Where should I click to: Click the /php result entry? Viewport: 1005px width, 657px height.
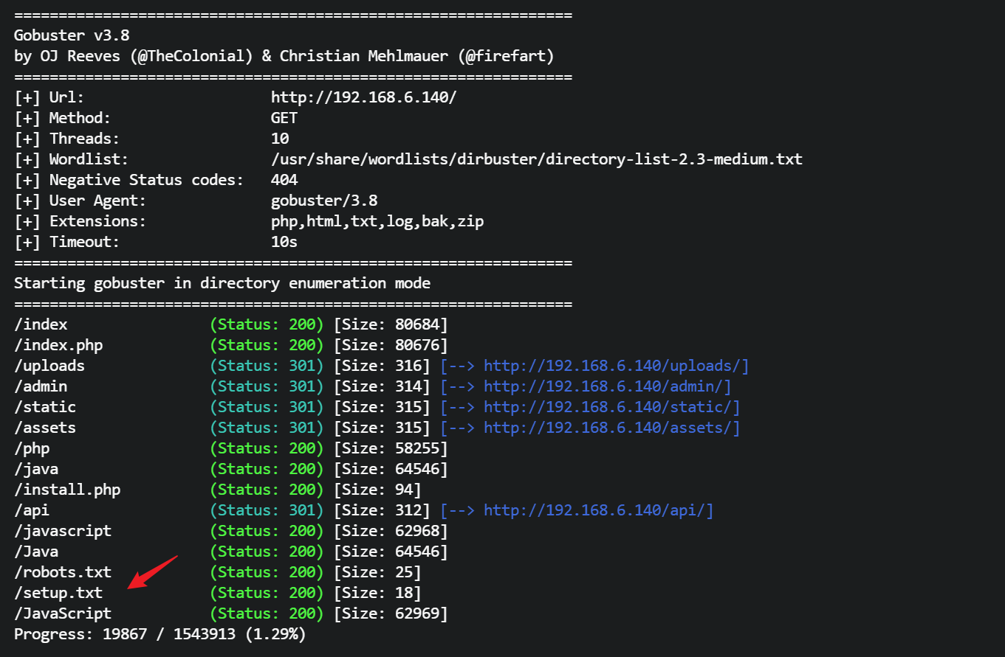tap(32, 448)
